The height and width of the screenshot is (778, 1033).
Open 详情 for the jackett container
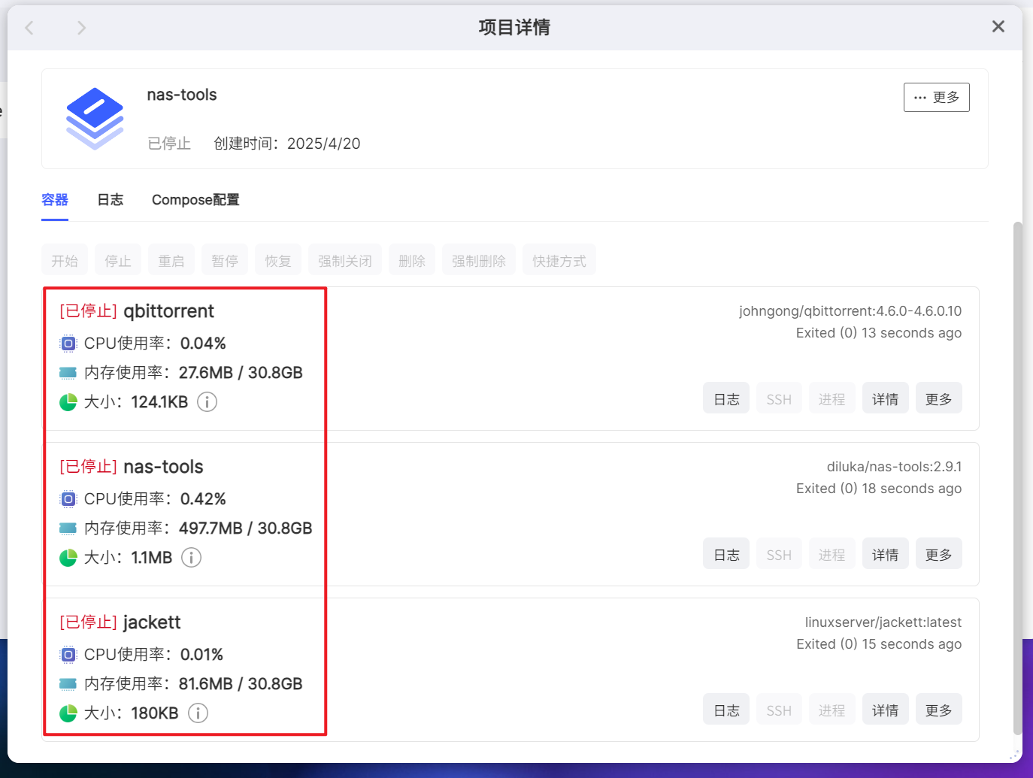tap(886, 710)
